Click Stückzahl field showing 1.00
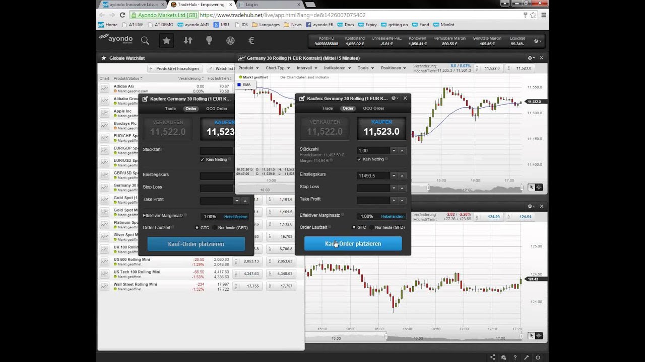Screen dimensions: 645x362 [x=373, y=150]
